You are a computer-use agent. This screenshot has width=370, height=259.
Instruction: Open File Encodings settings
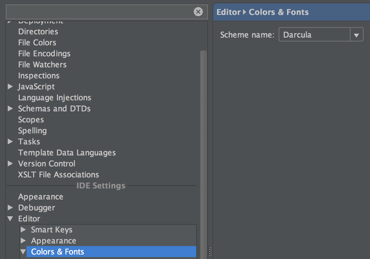tap(44, 54)
